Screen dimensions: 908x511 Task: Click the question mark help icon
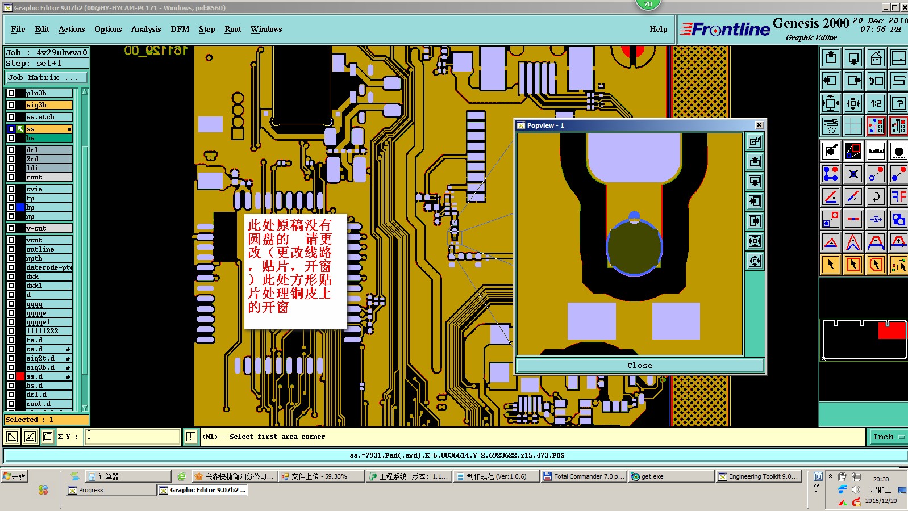pos(898,103)
